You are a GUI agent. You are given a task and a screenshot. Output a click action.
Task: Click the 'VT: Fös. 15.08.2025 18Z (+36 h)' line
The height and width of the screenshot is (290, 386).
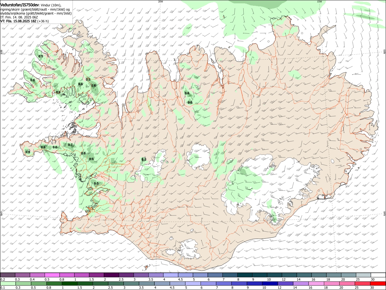pyautogui.click(x=25, y=21)
